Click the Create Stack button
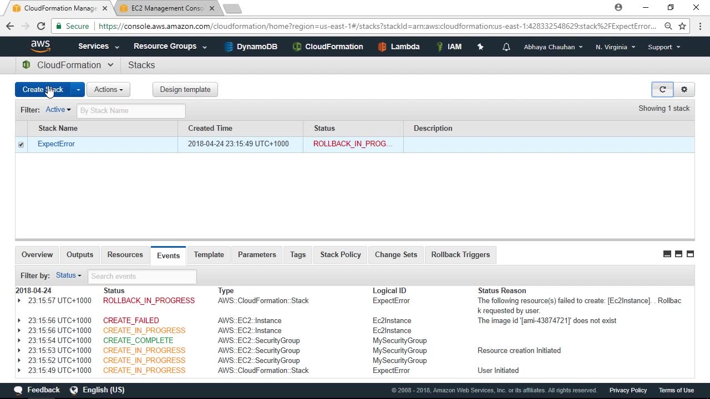710x399 pixels. coord(43,89)
